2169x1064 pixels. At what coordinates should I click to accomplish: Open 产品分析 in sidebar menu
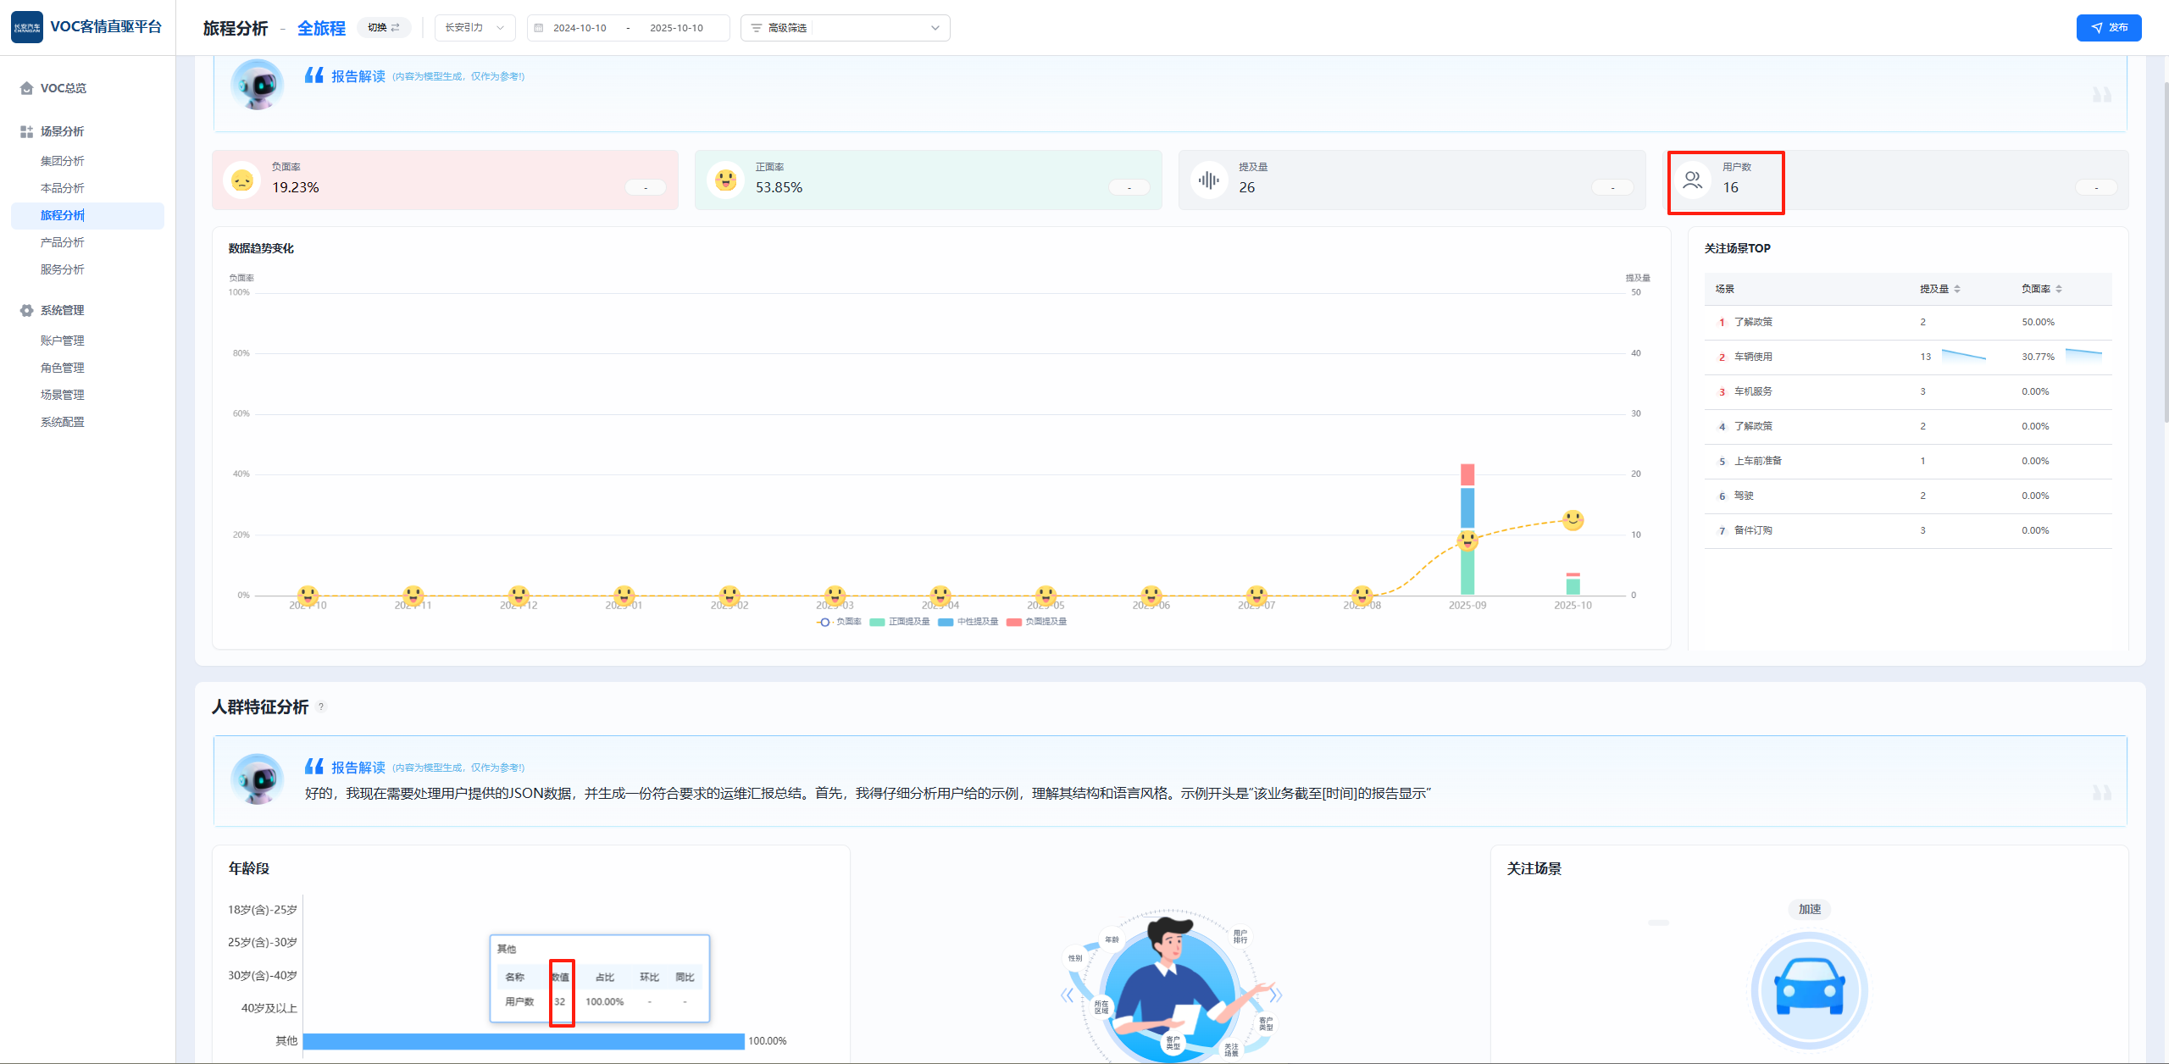click(62, 242)
